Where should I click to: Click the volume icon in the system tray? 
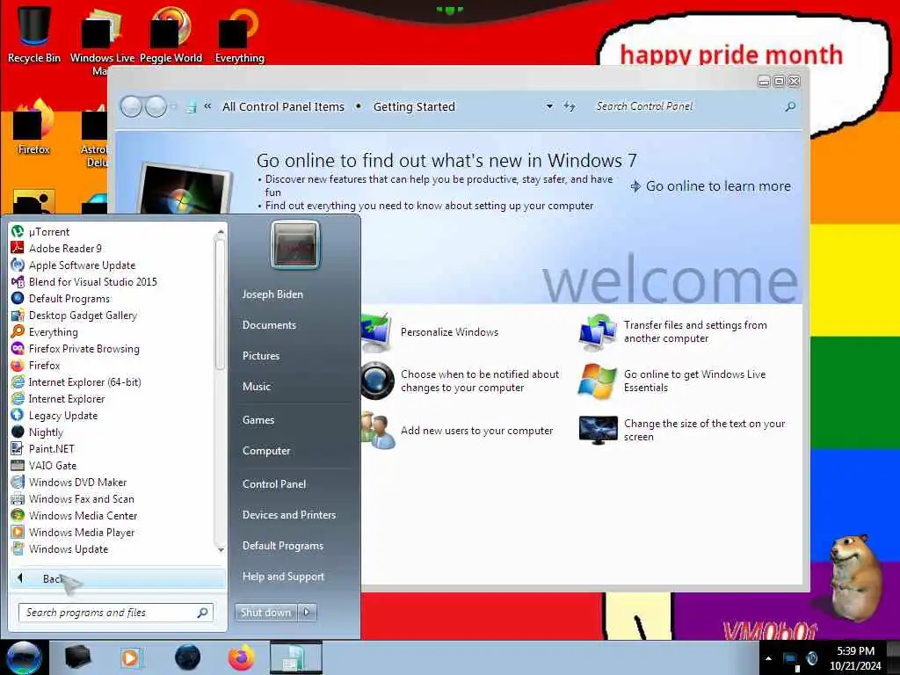coord(811,658)
